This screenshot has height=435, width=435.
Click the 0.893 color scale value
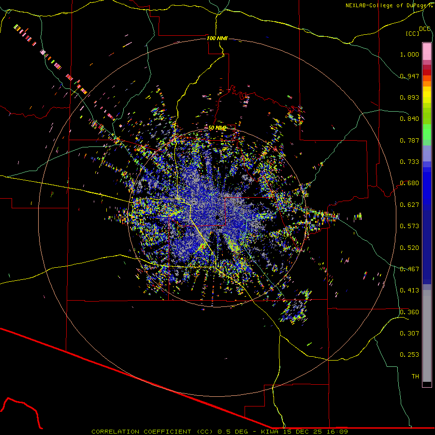(x=409, y=97)
